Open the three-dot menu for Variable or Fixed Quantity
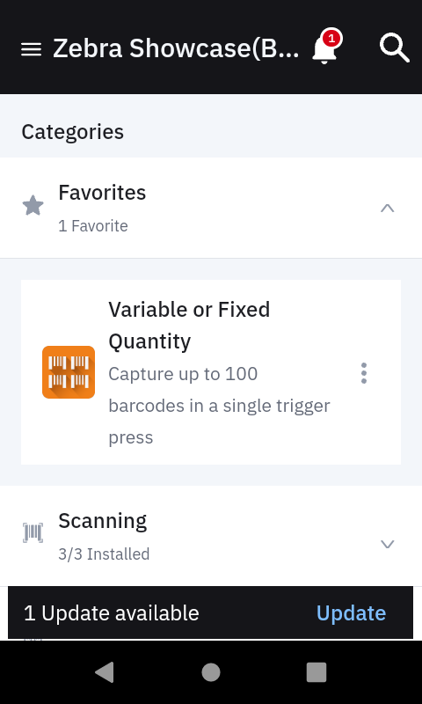The width and height of the screenshot is (422, 704). point(364,373)
